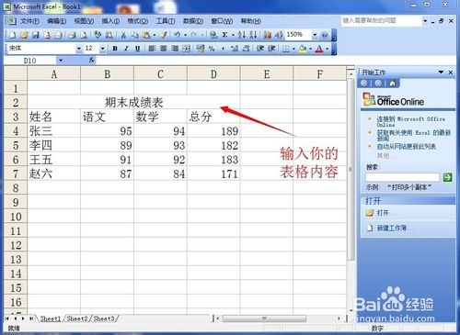
Task: Click the Cut scissors icon
Action: coord(123,35)
